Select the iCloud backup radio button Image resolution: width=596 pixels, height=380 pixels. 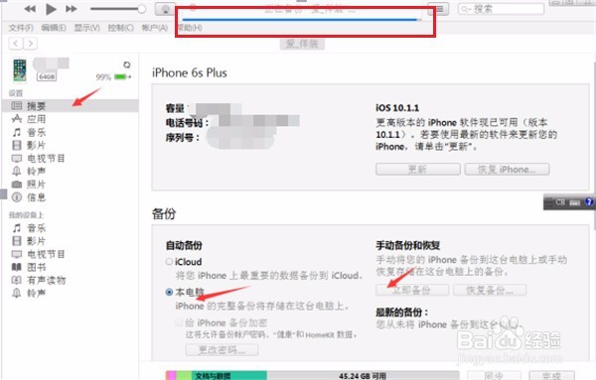pyautogui.click(x=169, y=262)
